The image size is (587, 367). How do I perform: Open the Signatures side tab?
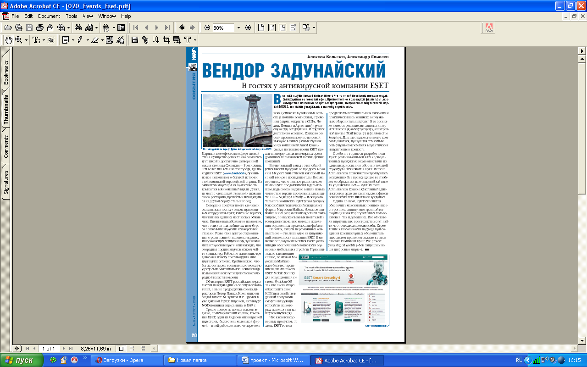[6, 182]
